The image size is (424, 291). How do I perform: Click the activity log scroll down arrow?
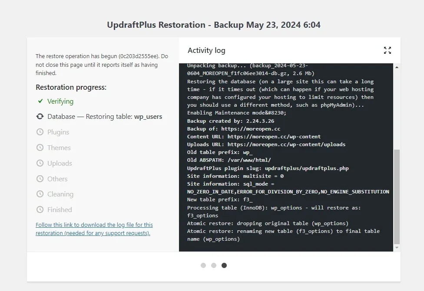coord(397,248)
